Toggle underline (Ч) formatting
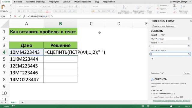Viewport: 192px width, 108px height. (x=28, y=11)
